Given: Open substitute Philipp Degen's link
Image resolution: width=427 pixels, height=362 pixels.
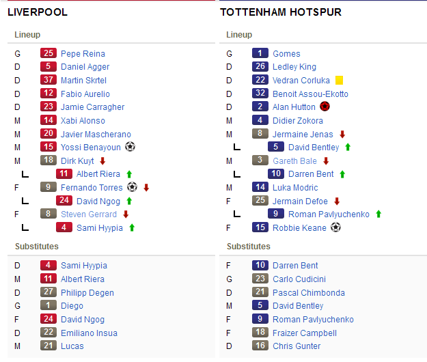Looking at the screenshot, I should click(87, 292).
